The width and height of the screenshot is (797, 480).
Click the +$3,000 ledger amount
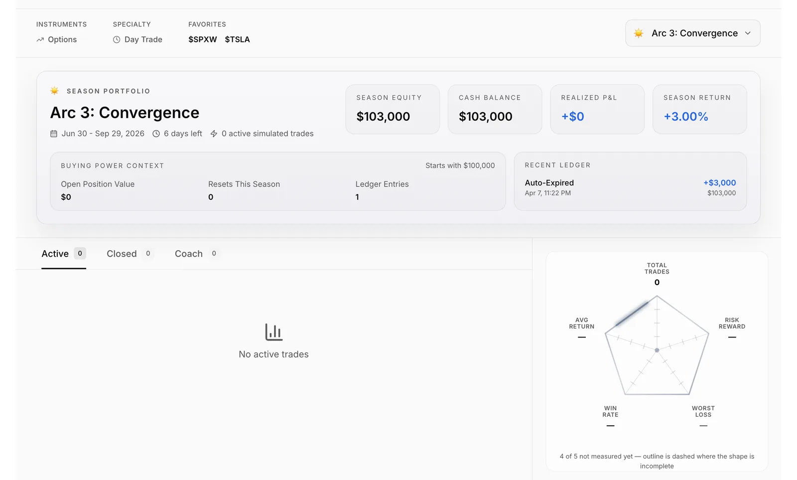coord(720,183)
